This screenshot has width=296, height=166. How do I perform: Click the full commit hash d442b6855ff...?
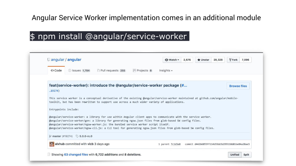tap(222, 144)
